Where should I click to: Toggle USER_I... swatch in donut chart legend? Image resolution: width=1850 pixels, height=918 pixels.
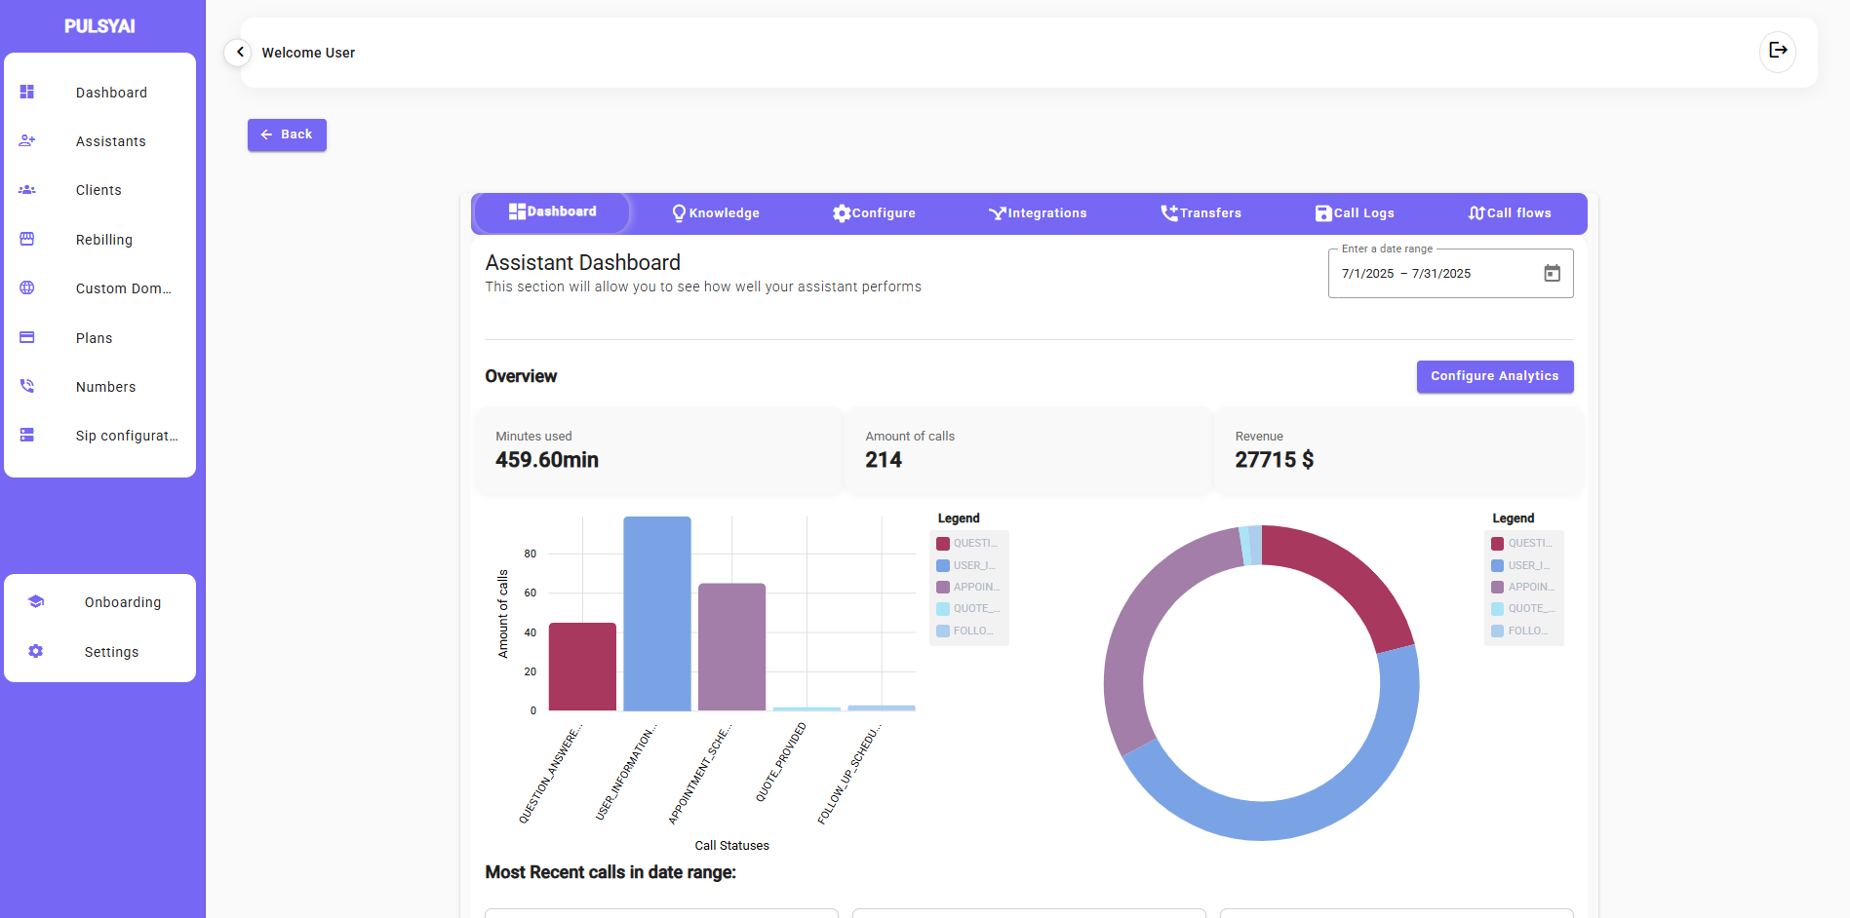click(x=1497, y=565)
